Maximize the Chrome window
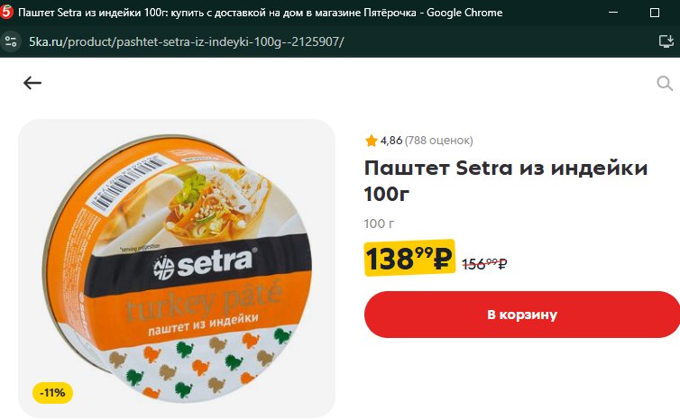 [655, 13]
